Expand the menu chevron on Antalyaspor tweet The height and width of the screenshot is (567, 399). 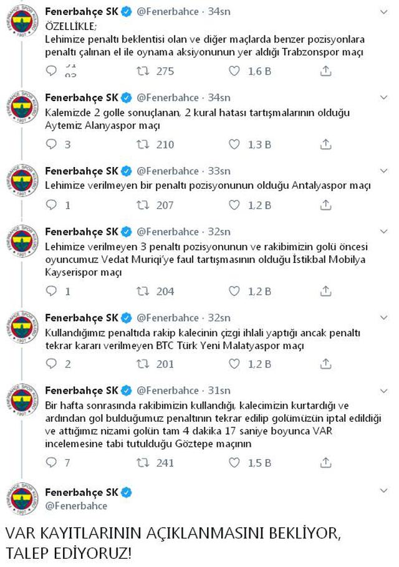(384, 171)
